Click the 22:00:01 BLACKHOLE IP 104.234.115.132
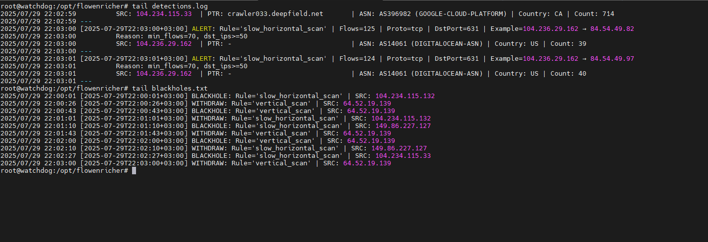Screen dimensions: 708x242 click(405, 96)
